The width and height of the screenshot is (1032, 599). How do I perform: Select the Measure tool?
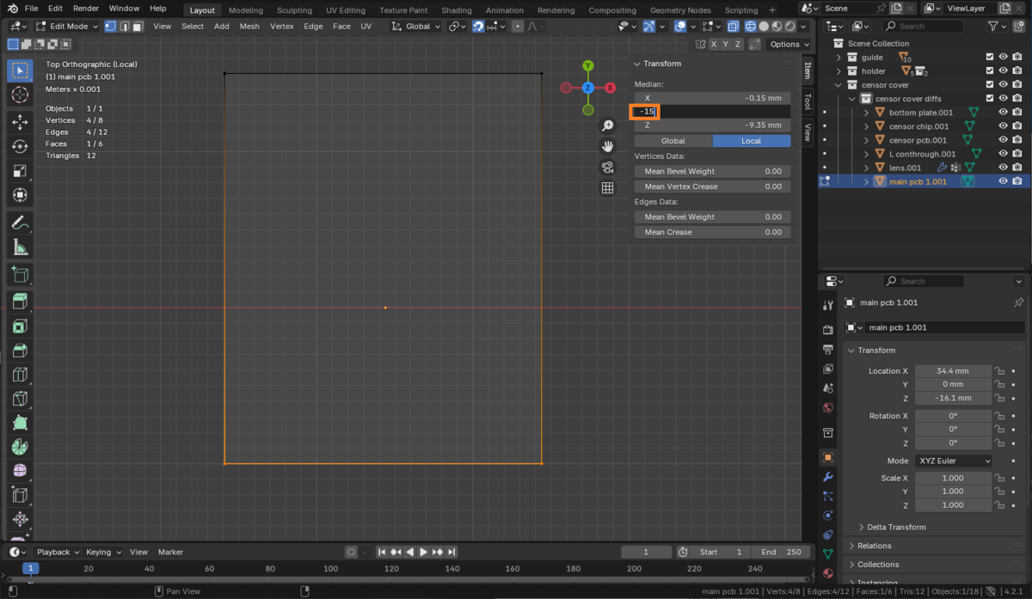20,248
